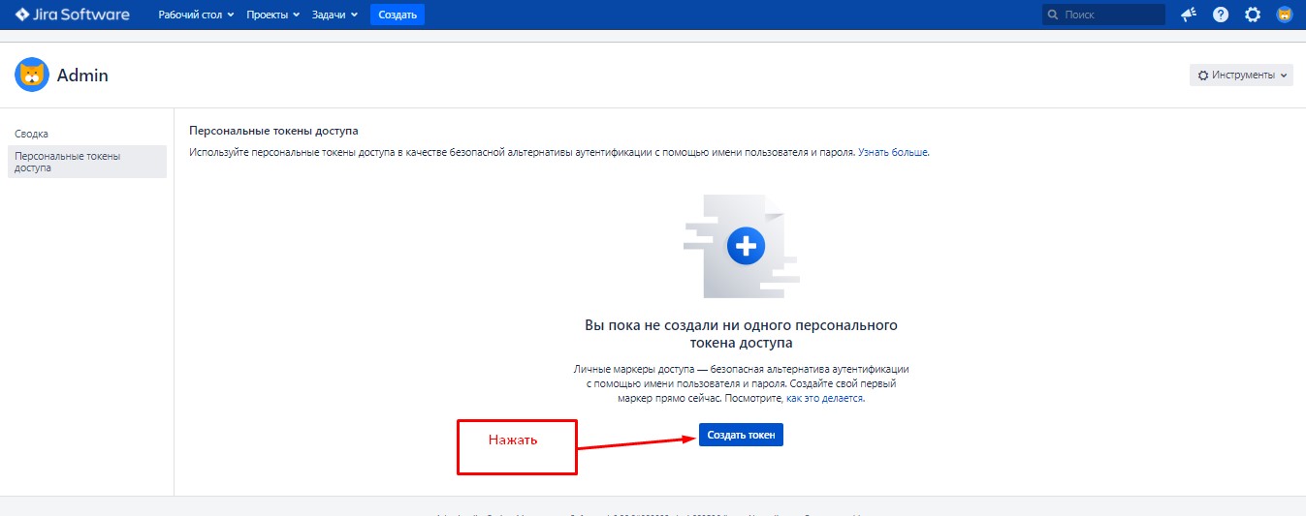This screenshot has height=516, width=1306.
Task: Click the Персональные токены доступа page heading
Action: pyautogui.click(x=273, y=130)
